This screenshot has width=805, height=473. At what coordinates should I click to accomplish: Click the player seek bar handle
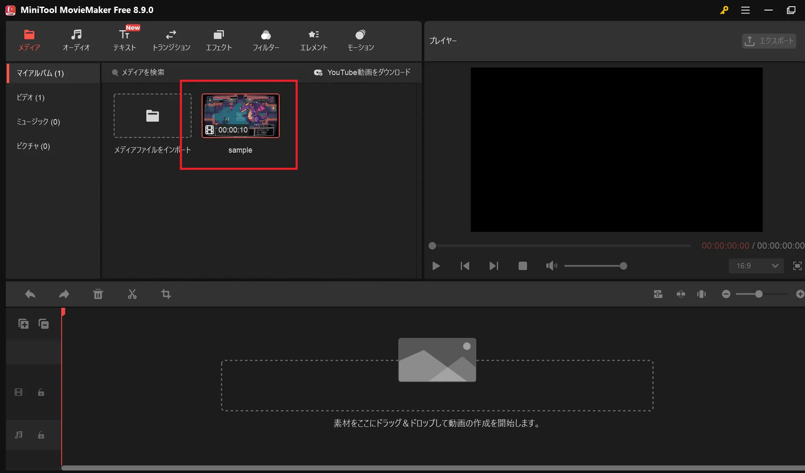432,246
